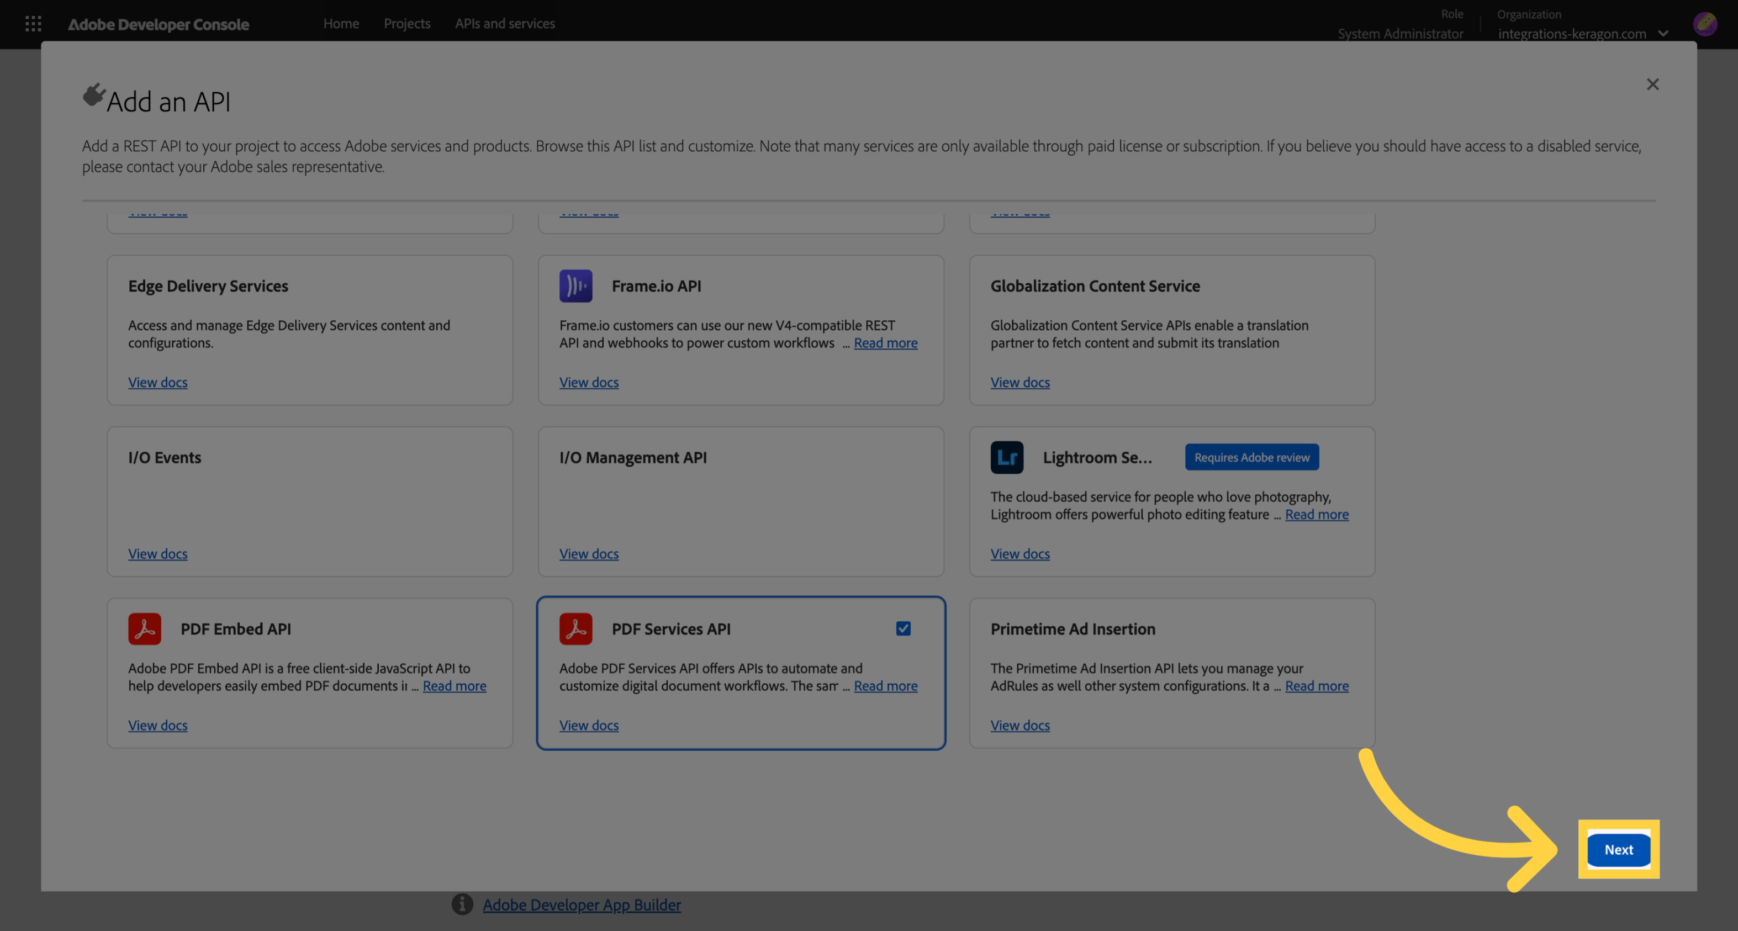Image resolution: width=1738 pixels, height=931 pixels.
Task: Open APIs and services menu item
Action: (x=505, y=23)
